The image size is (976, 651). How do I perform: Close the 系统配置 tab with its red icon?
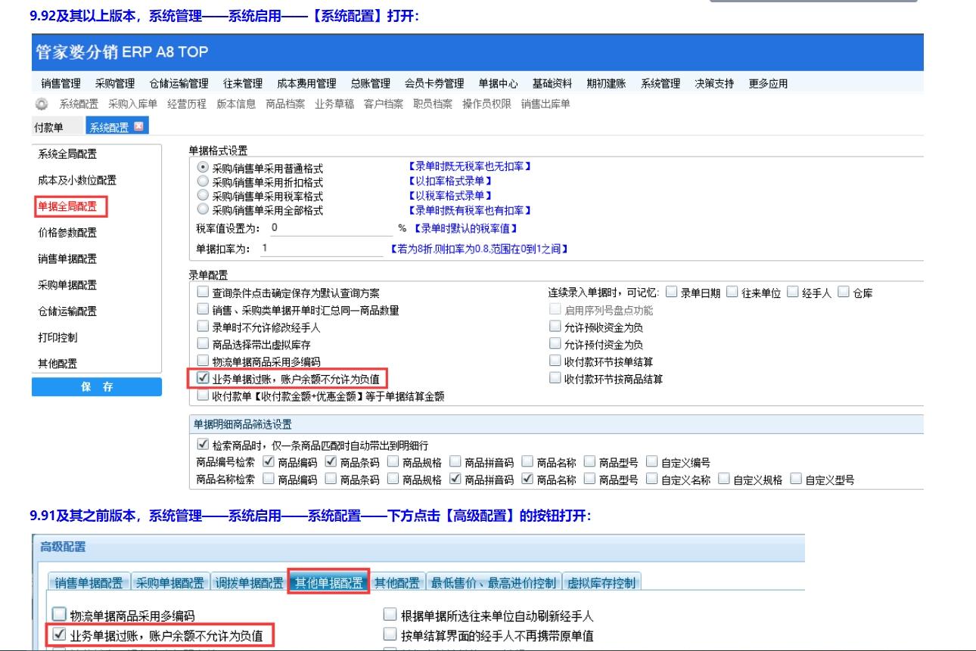[138, 126]
